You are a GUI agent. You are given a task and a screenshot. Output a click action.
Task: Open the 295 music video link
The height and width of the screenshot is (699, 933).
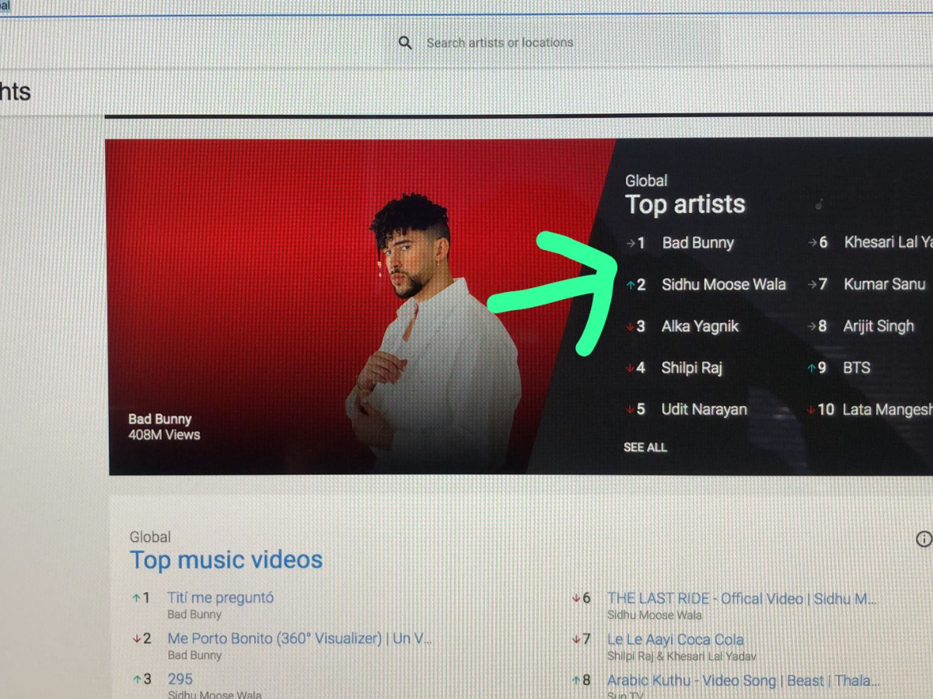180,680
